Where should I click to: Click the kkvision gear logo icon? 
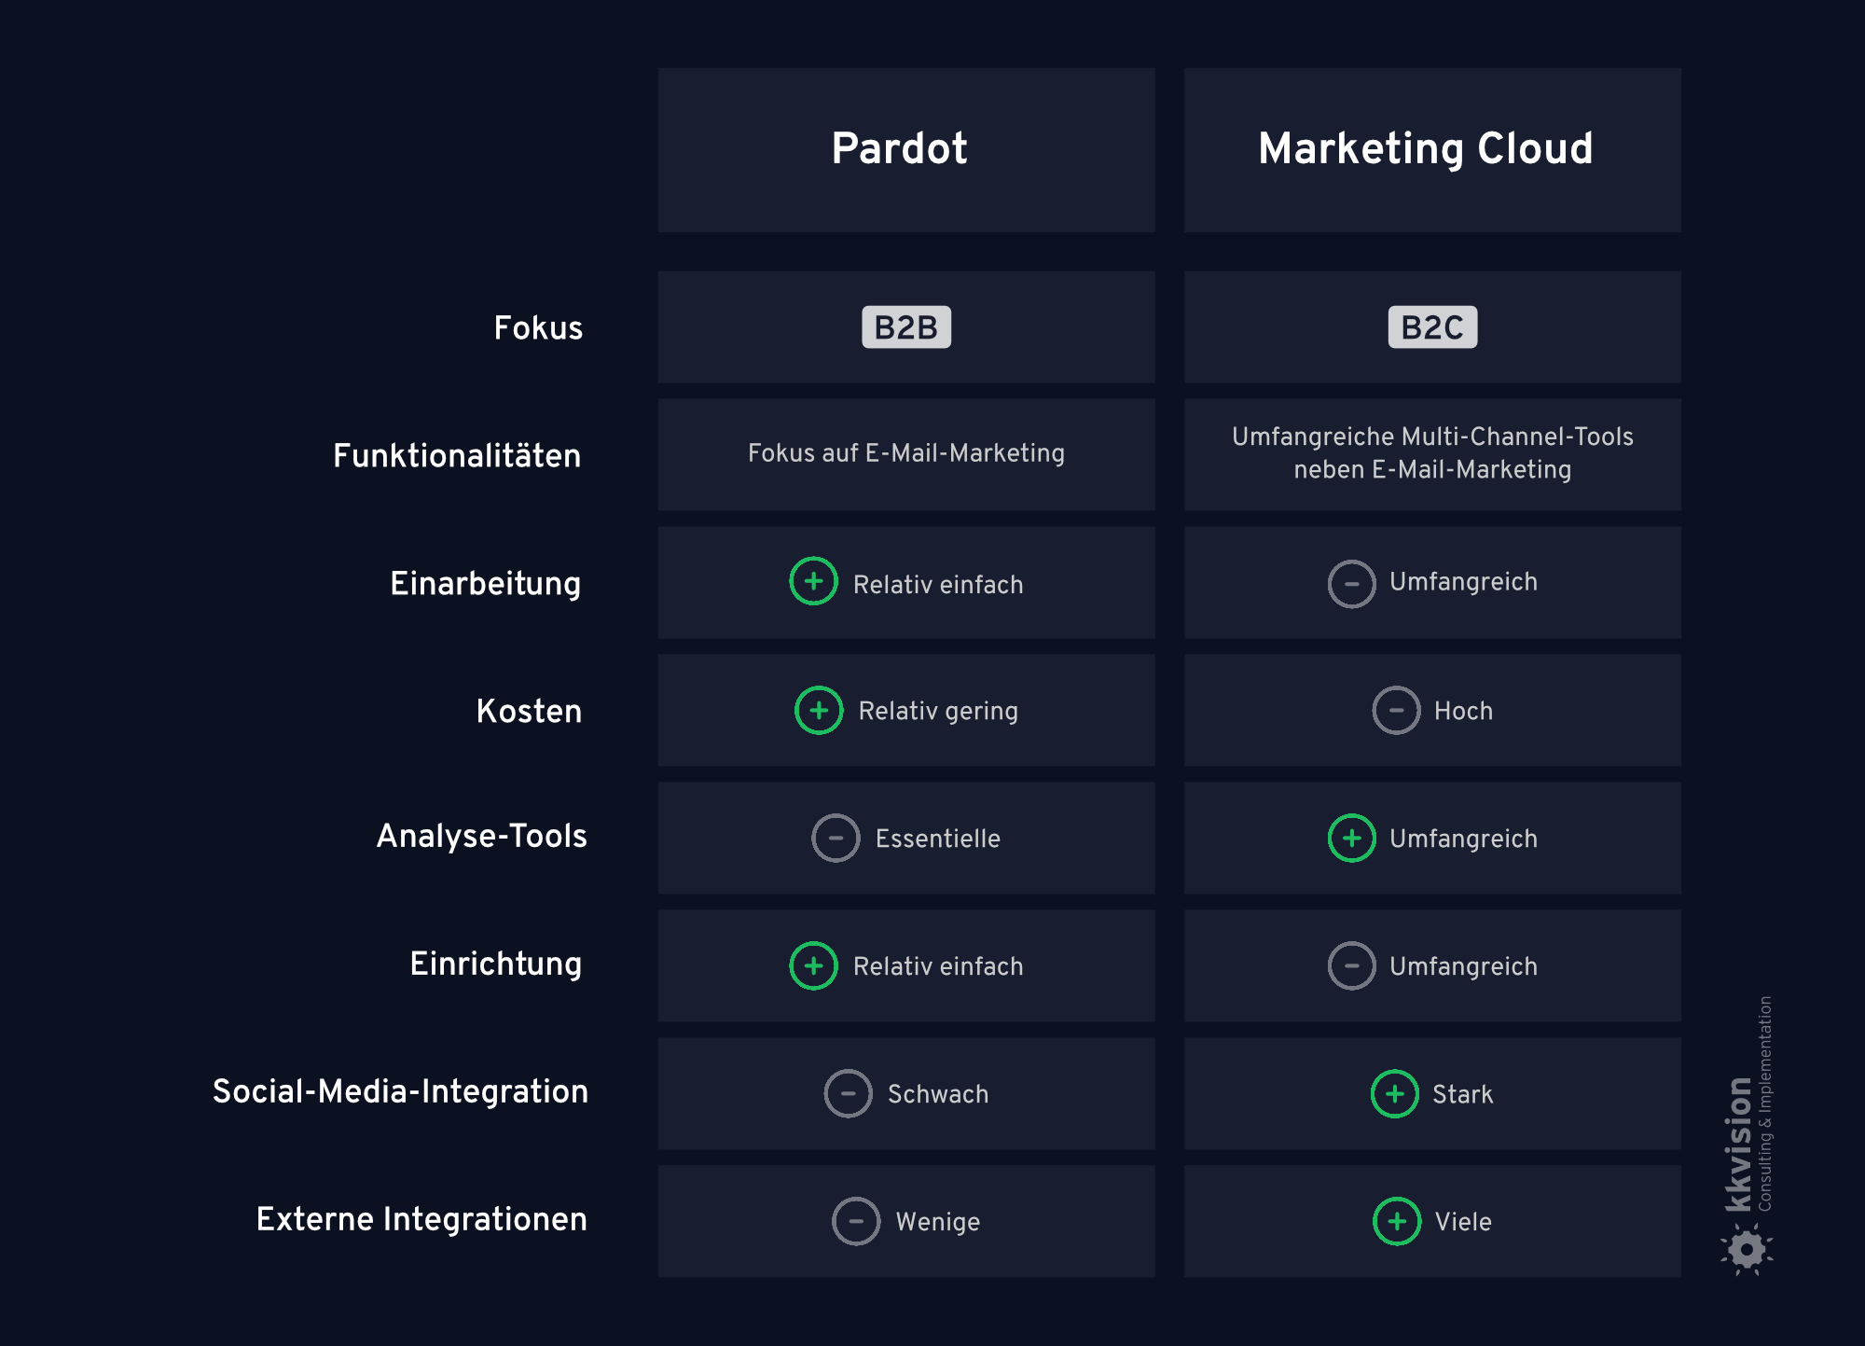tap(1747, 1250)
